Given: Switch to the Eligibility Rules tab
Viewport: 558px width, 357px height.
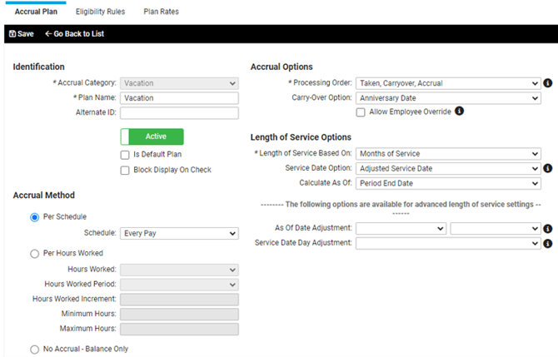Looking at the screenshot, I should [x=100, y=12].
